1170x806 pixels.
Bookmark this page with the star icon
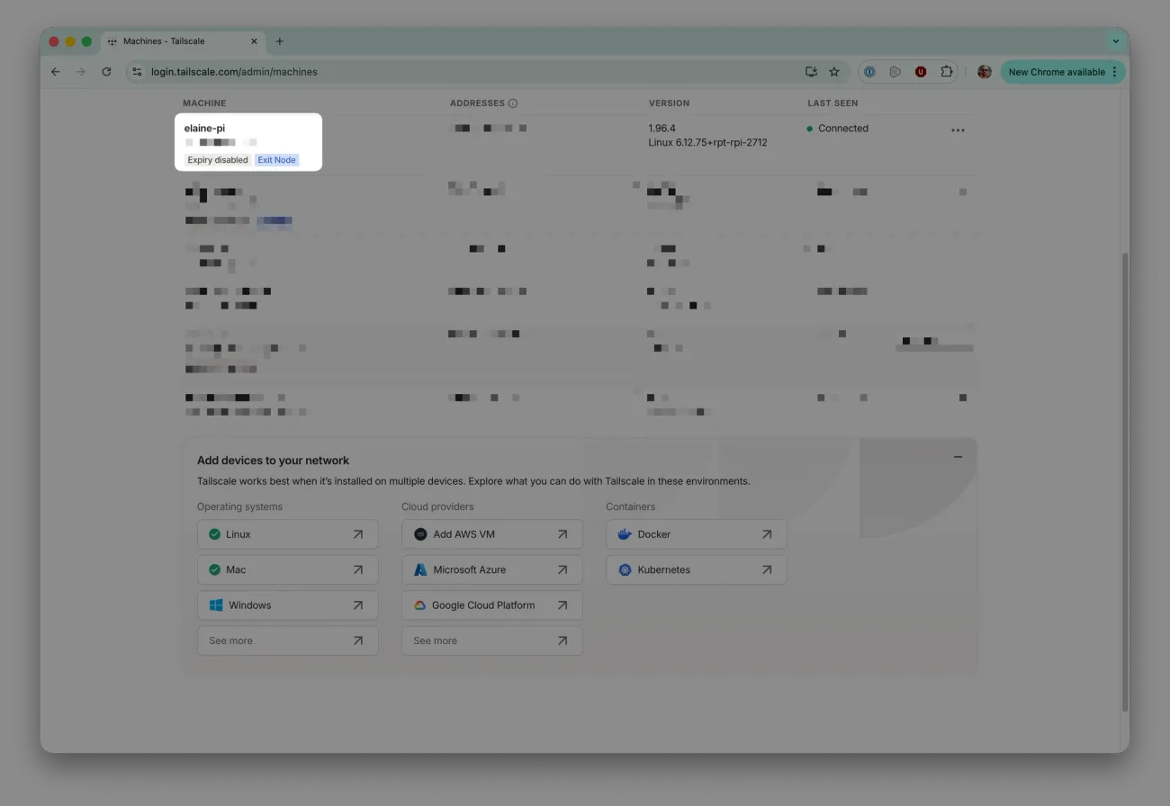click(834, 72)
